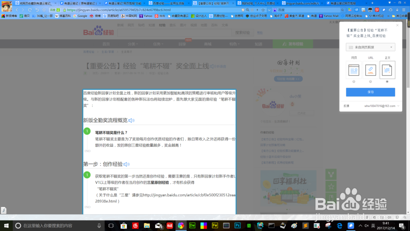Image resolution: width=410 pixels, height=231 pixels.
Task: Select the 网页 clip mode icon
Action: point(353,70)
